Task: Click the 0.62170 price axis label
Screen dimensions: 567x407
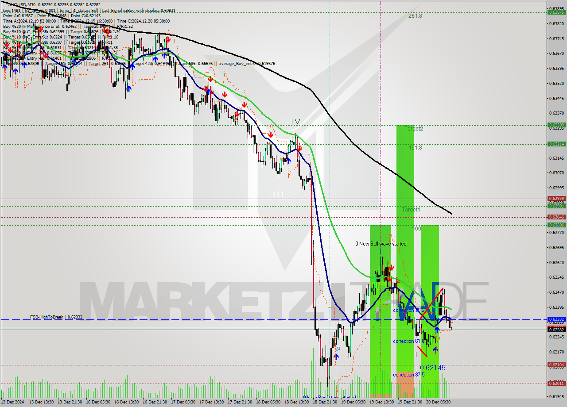Action: (x=556, y=352)
